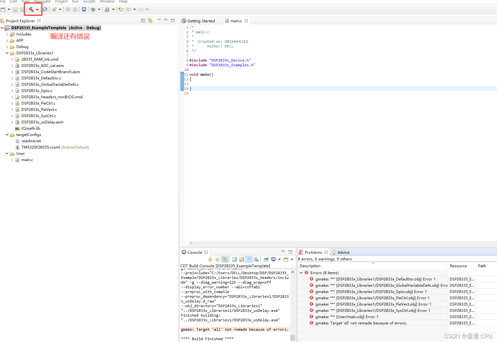Image resolution: width=497 pixels, height=342 pixels.
Task: Clear the Console output
Action: 256,259
